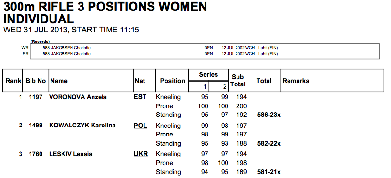Viewport: 391px width, 178px height.
Task: Select the name LESKIV Lessia
Action: tap(71, 154)
